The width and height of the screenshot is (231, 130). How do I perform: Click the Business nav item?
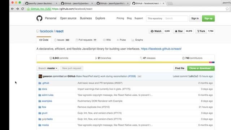coord(86,18)
